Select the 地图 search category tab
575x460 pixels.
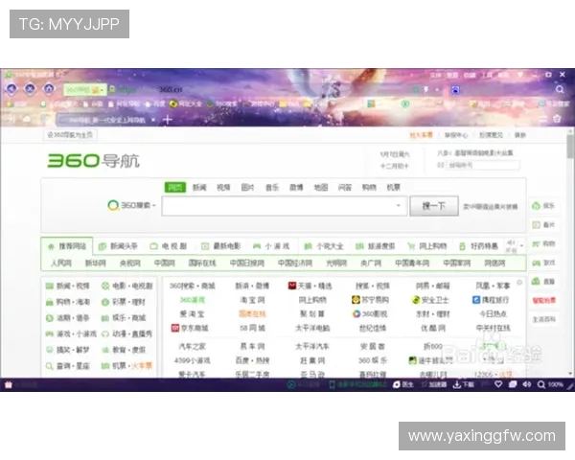[321, 188]
